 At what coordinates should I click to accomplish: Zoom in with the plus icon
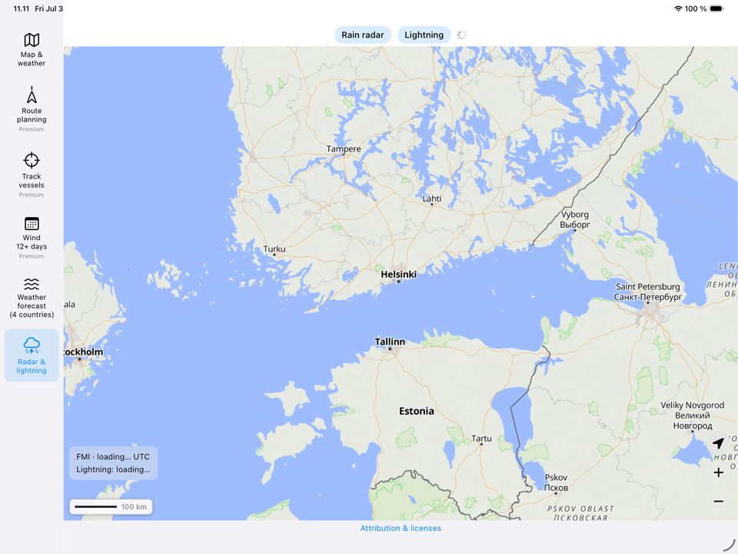tap(718, 472)
